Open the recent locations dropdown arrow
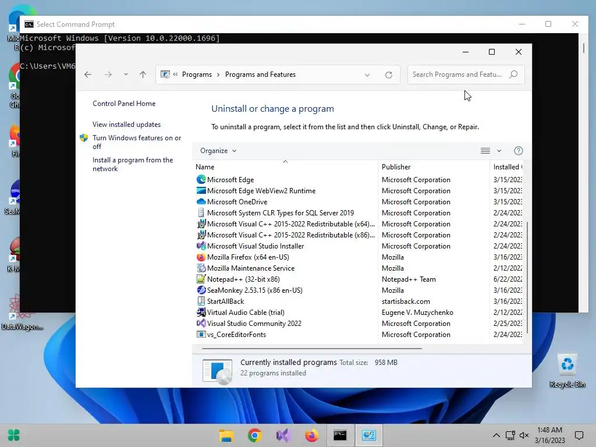The image size is (596, 447). click(x=126, y=74)
